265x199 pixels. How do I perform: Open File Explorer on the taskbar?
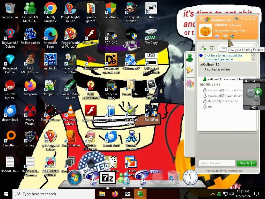(x=102, y=194)
